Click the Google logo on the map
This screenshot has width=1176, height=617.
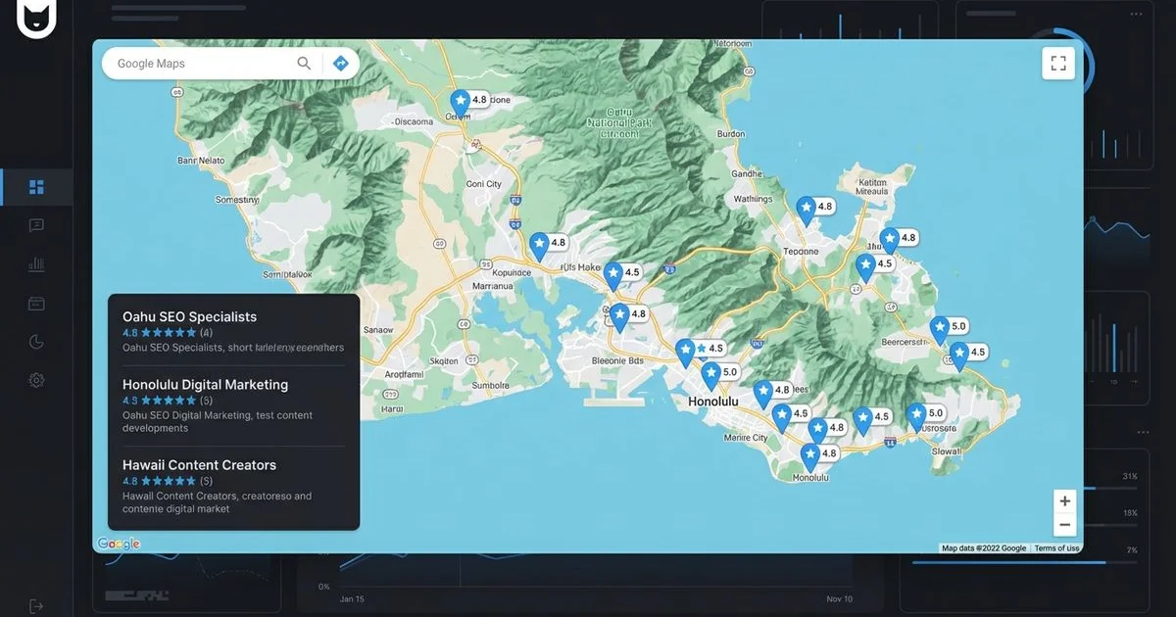(118, 543)
